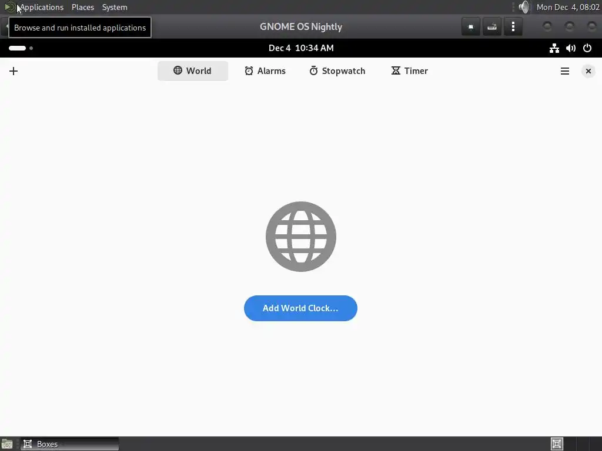
Task: Close the Clocks window
Action: tap(588, 71)
